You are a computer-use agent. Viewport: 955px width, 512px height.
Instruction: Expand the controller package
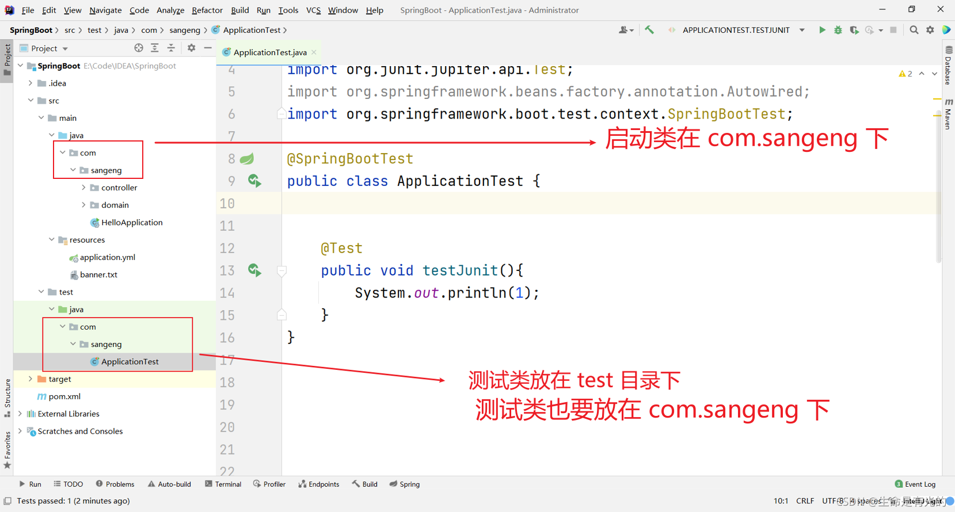(83, 188)
